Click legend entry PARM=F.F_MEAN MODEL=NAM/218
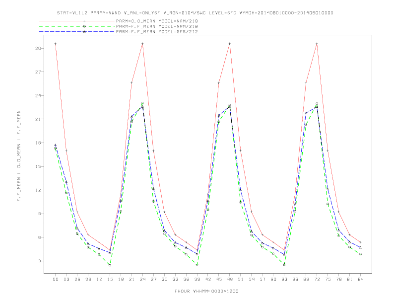The image size is (393, 304). [x=157, y=26]
